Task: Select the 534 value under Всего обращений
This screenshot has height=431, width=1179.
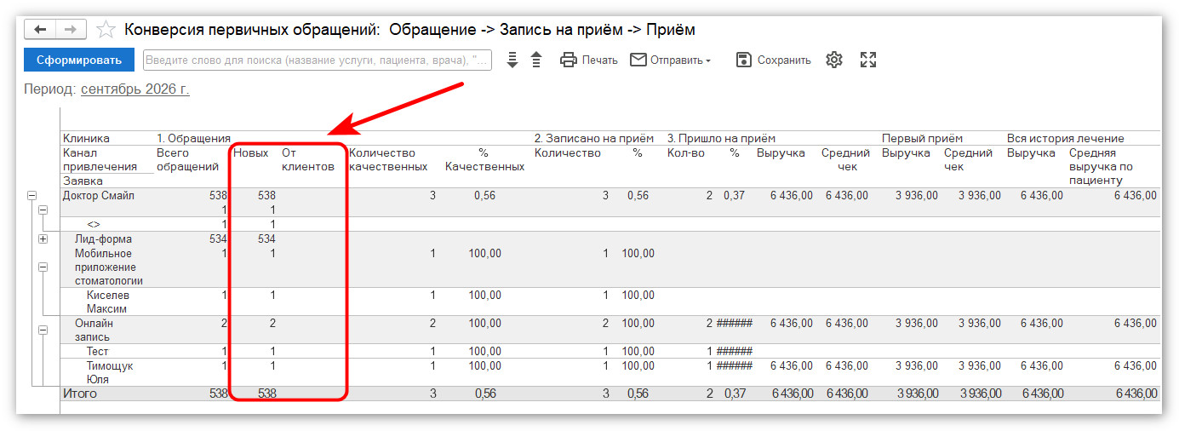Action: tap(218, 239)
